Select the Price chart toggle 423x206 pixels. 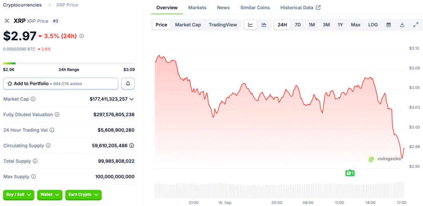pos(162,25)
